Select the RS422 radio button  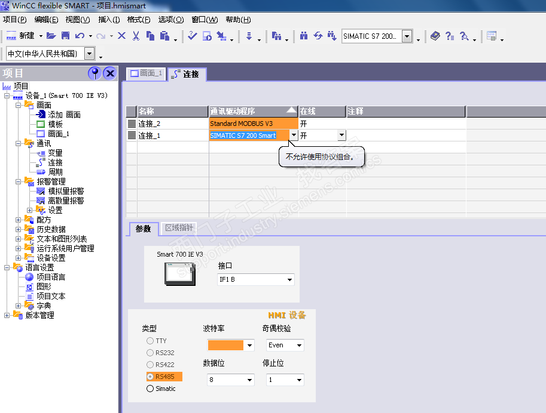150,365
